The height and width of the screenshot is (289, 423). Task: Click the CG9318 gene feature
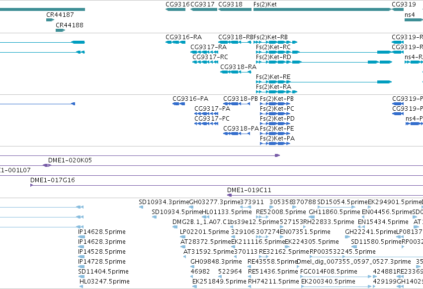coord(235,9)
